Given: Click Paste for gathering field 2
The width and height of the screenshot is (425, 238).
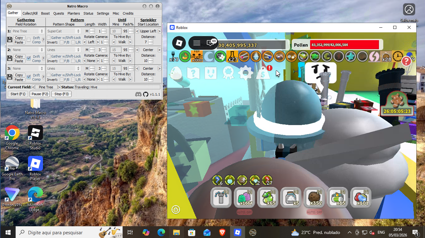Looking at the screenshot, I should [x=19, y=61].
